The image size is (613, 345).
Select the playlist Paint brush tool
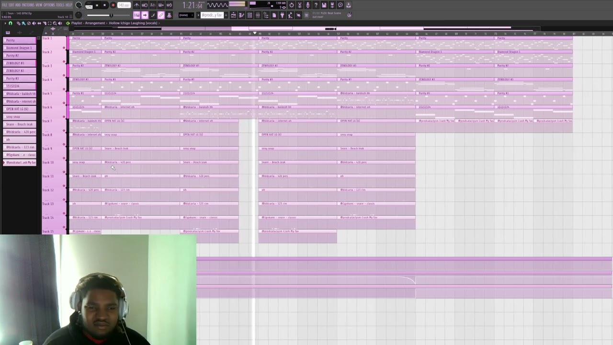pyautogui.click(x=23, y=23)
